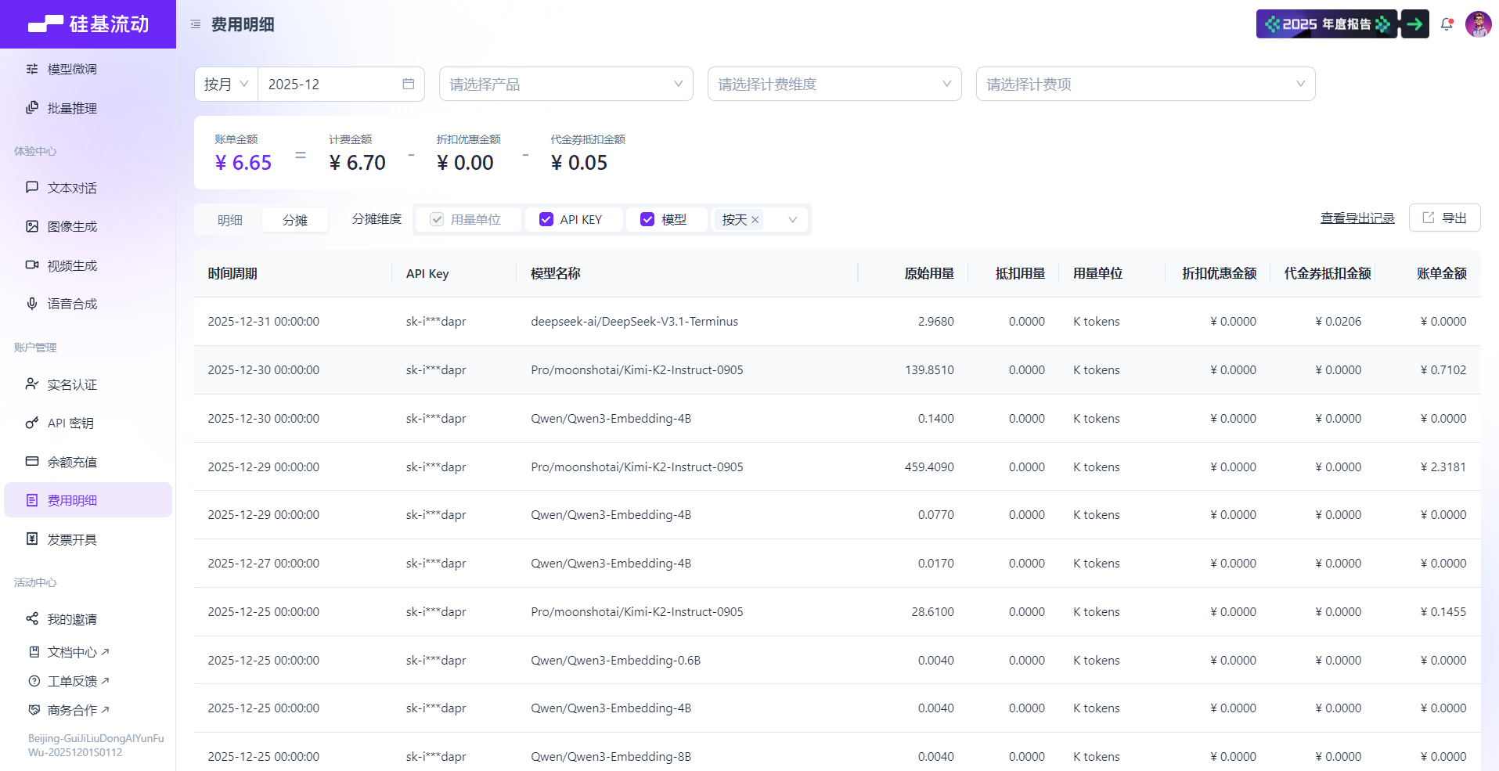Click the 模型微调 sliders icon
This screenshot has width=1499, height=771.
[x=32, y=69]
